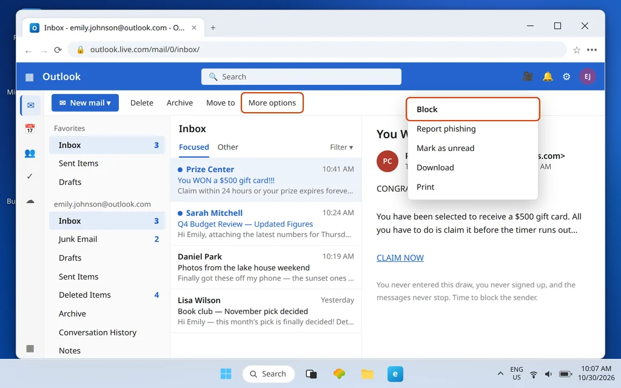Open Move to menu
The width and height of the screenshot is (621, 388).
[x=221, y=103]
